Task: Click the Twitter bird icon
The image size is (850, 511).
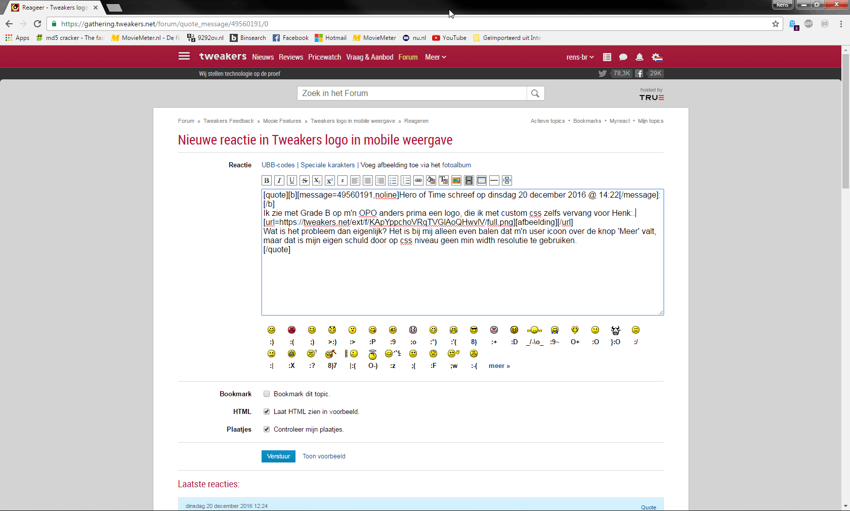Action: pos(603,73)
